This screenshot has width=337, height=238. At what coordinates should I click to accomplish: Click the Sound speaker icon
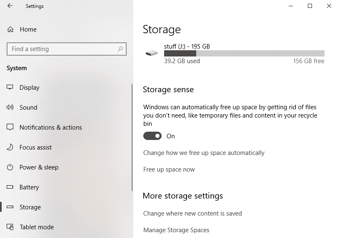[x=10, y=108]
